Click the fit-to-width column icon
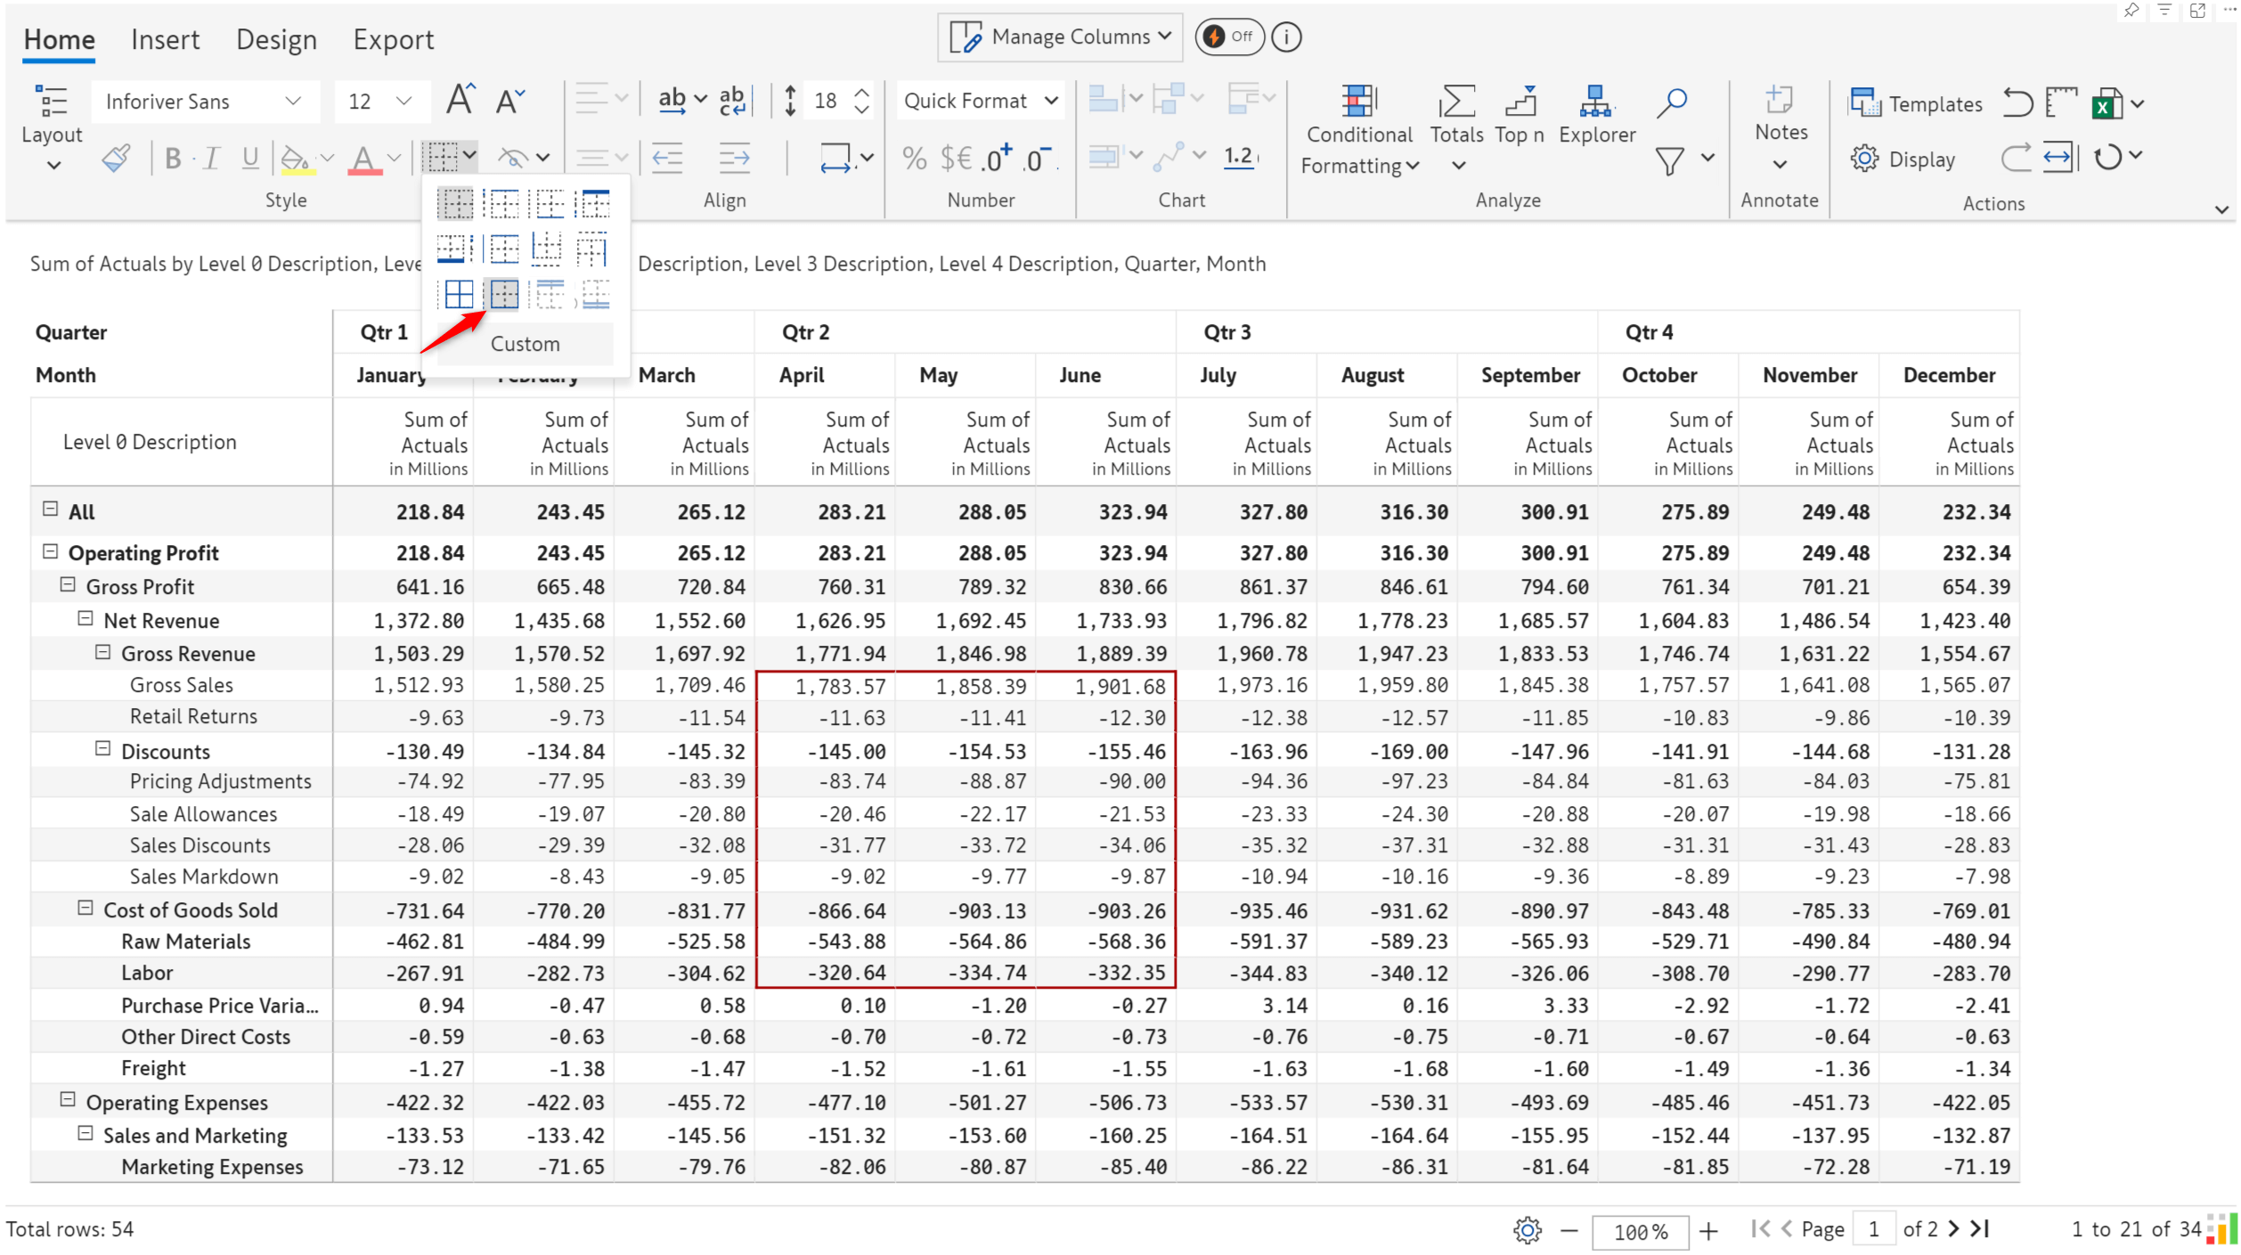The width and height of the screenshot is (2241, 1255). [2058, 159]
